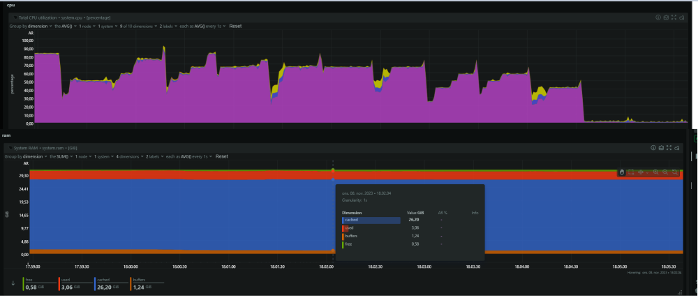
Task: Click Reset on the System RAM filters
Action: [x=222, y=156]
